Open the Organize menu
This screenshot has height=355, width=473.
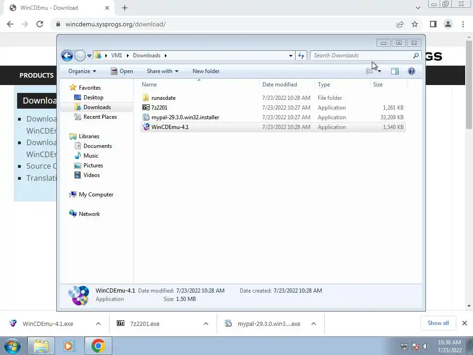82,71
